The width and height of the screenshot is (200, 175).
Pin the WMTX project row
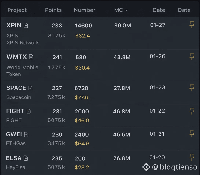tap(191, 56)
